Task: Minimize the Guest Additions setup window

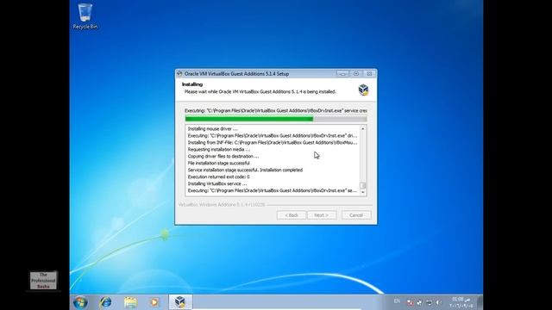Action: (x=342, y=74)
